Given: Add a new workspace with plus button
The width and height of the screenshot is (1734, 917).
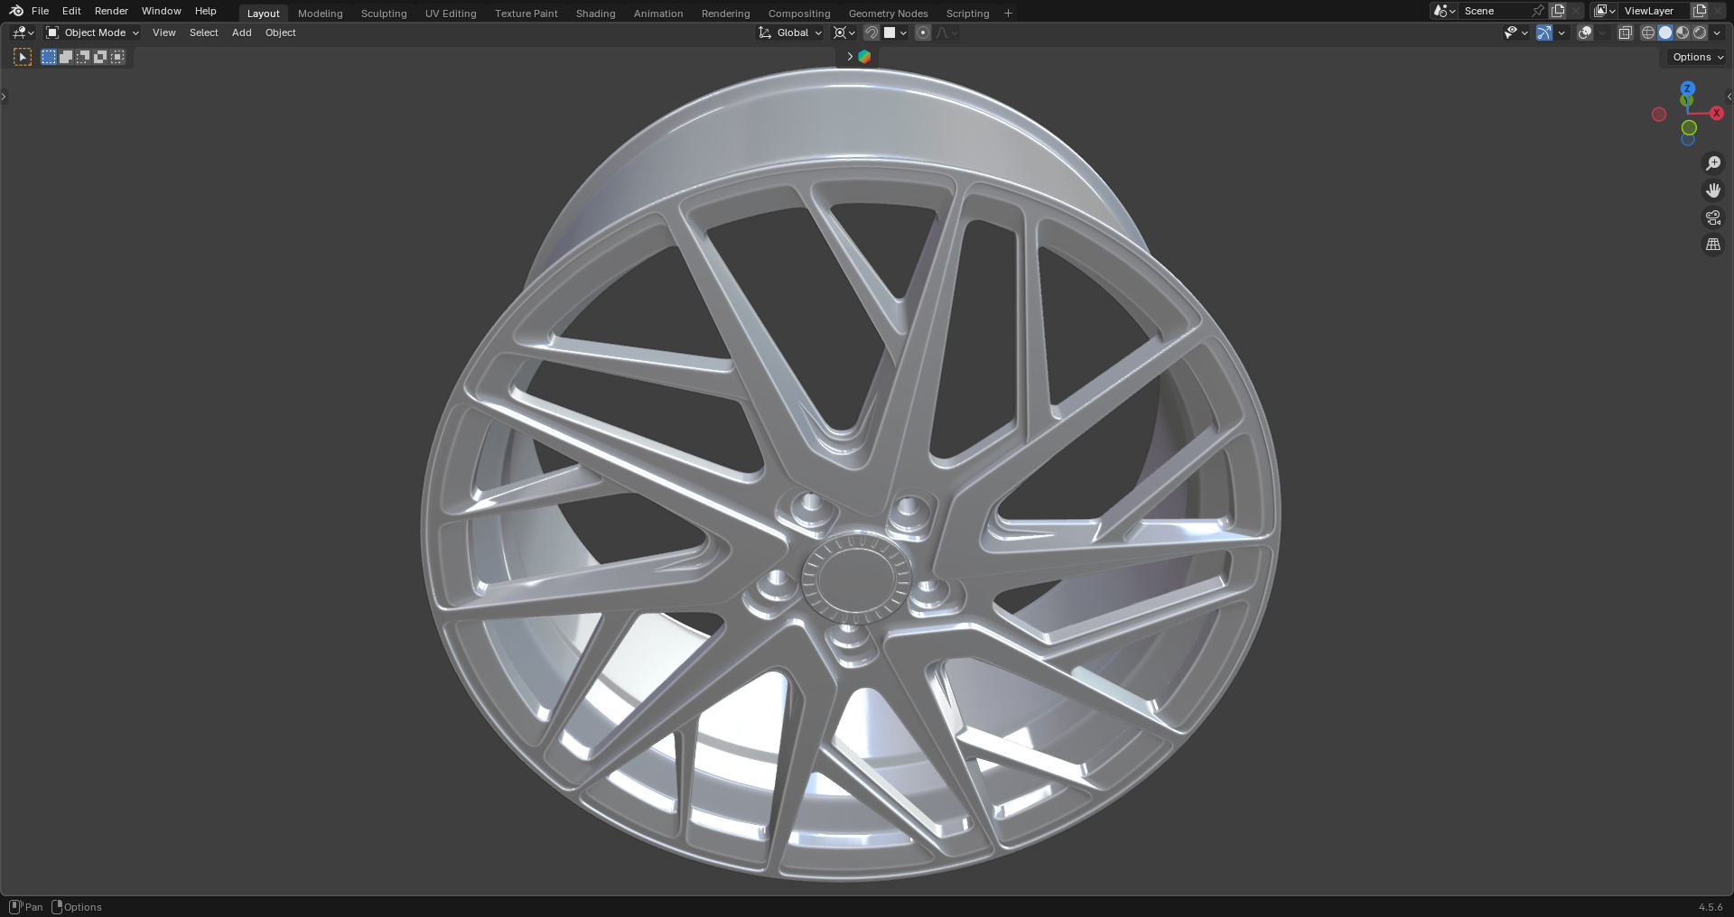Looking at the screenshot, I should [1008, 13].
